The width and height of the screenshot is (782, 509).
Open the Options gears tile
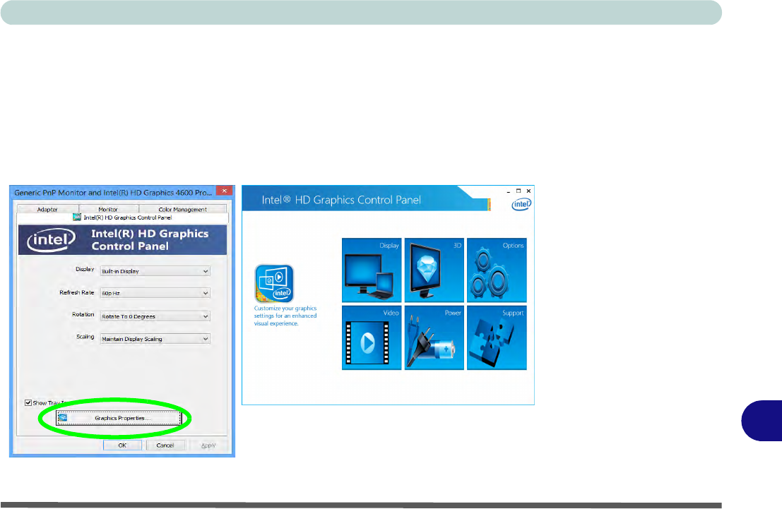click(497, 270)
